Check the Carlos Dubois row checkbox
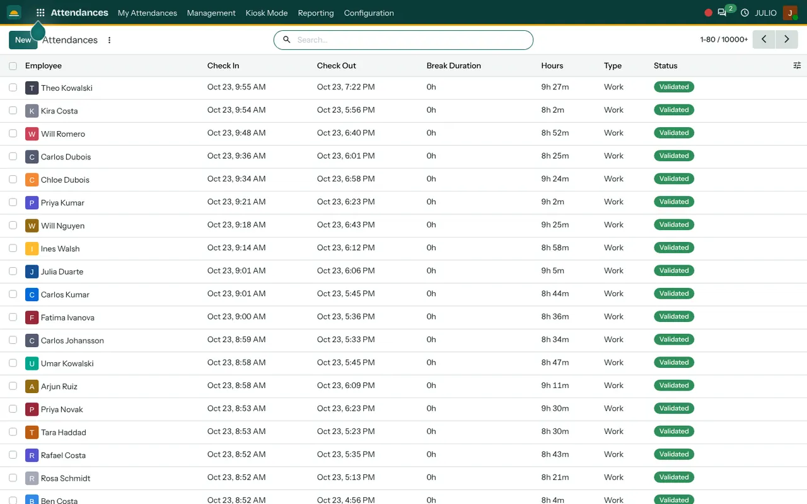Screen dimensions: 807x504 (x=13, y=156)
